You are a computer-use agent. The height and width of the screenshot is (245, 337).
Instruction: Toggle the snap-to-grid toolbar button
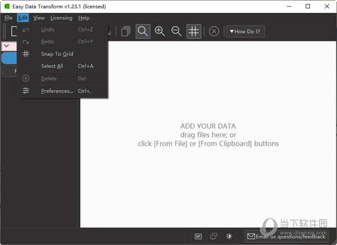click(x=194, y=31)
